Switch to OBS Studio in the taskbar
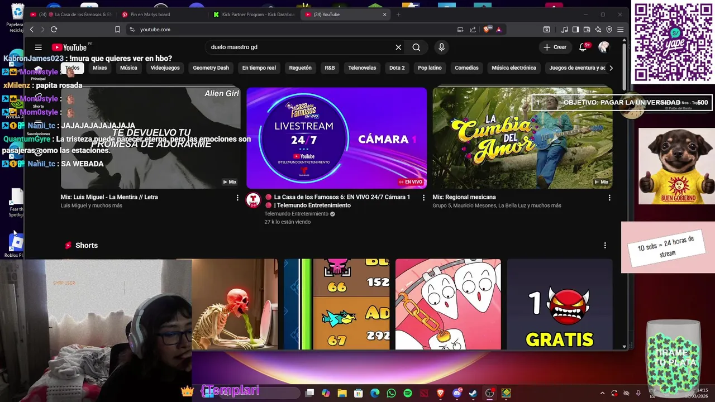 coord(490,393)
